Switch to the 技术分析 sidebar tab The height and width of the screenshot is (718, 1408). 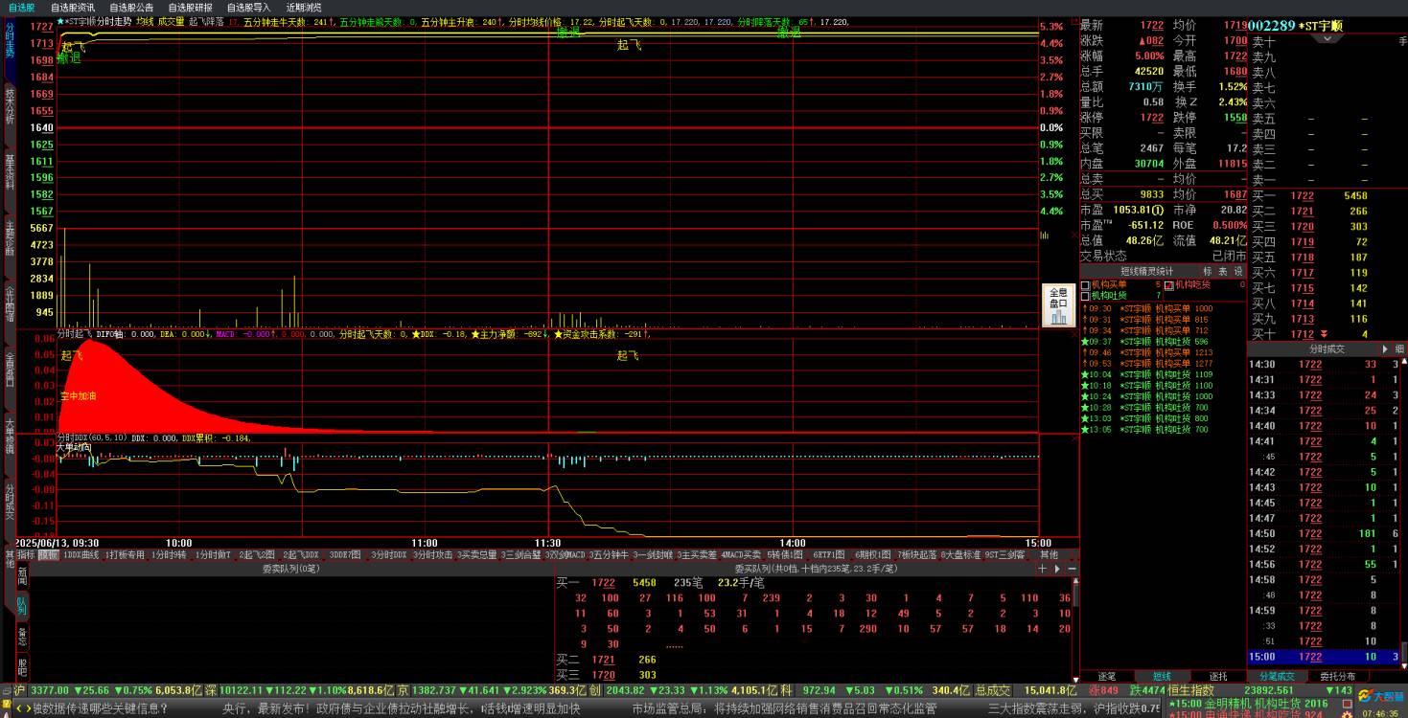(x=10, y=105)
